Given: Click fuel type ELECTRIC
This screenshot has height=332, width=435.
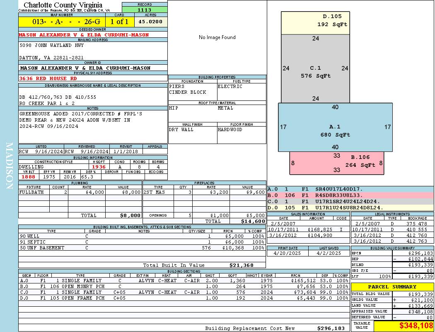Looking at the screenshot, I should tap(230, 86).
